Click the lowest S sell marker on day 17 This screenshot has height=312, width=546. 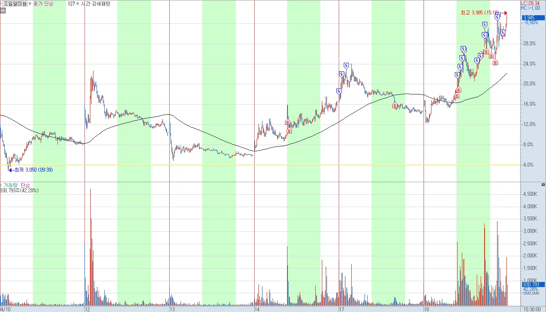pos(339,91)
